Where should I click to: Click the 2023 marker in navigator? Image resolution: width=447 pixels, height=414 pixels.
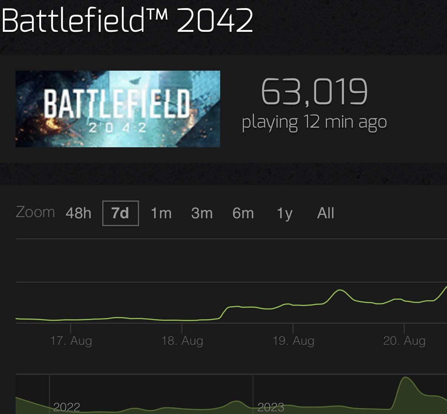point(271,407)
